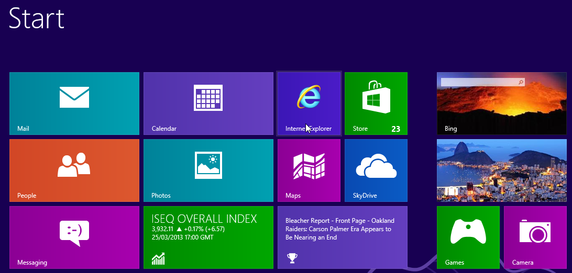Launch the Messaging smiley tile
Screen dimensions: 572x273
coord(74,237)
